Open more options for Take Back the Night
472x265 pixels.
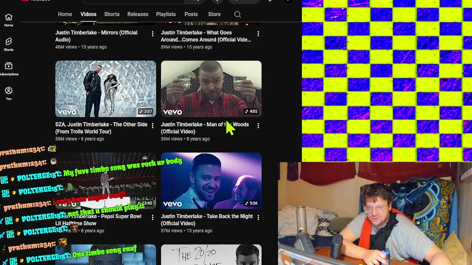pyautogui.click(x=258, y=218)
